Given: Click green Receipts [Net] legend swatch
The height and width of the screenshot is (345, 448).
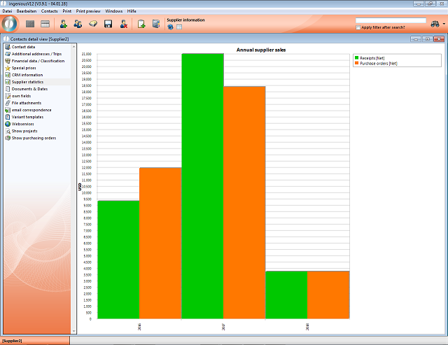Looking at the screenshot, I should pyautogui.click(x=356, y=57).
